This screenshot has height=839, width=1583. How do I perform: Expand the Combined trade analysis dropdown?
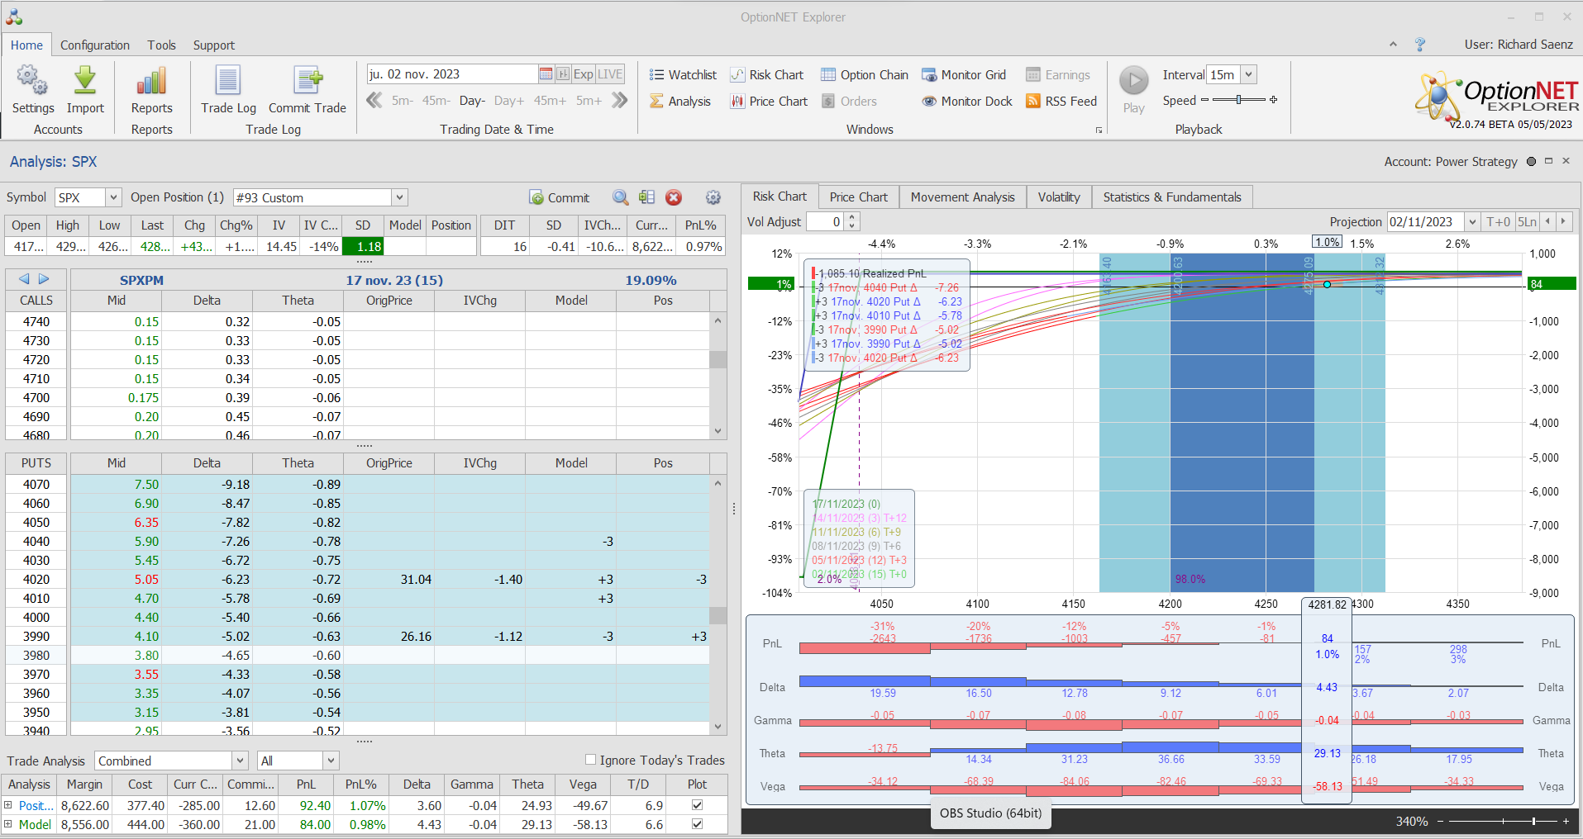240,761
